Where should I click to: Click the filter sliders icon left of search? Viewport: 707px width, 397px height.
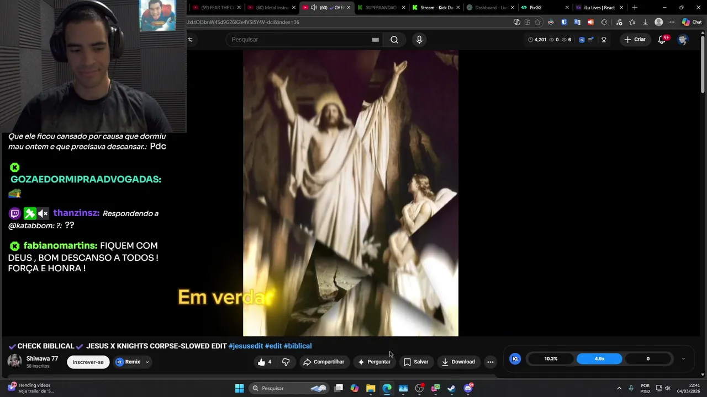[x=190, y=40]
